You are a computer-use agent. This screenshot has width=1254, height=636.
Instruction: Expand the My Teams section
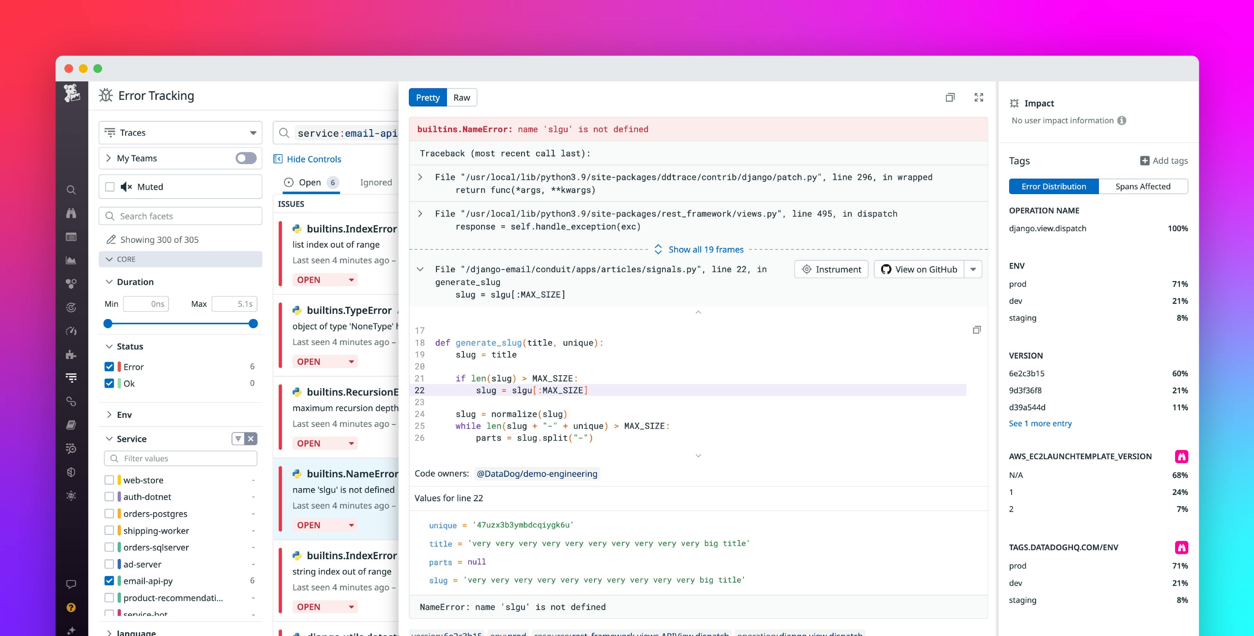click(x=109, y=158)
